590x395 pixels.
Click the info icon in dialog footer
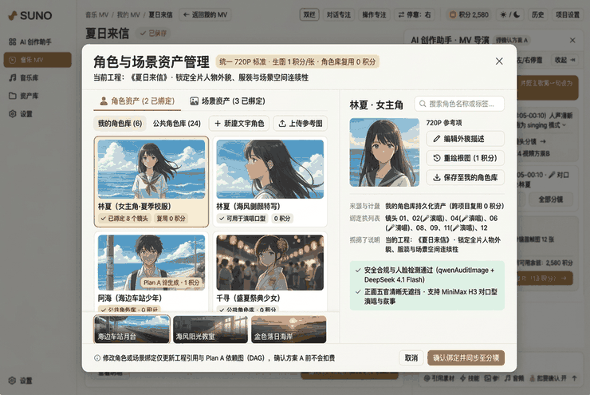(x=97, y=357)
